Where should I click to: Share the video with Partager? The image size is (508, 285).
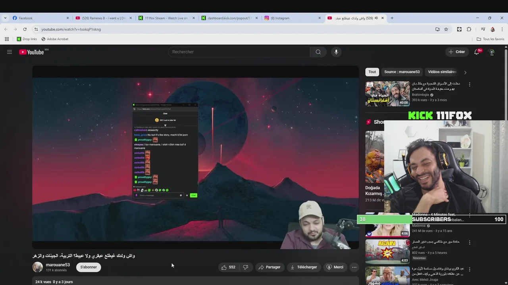269,267
